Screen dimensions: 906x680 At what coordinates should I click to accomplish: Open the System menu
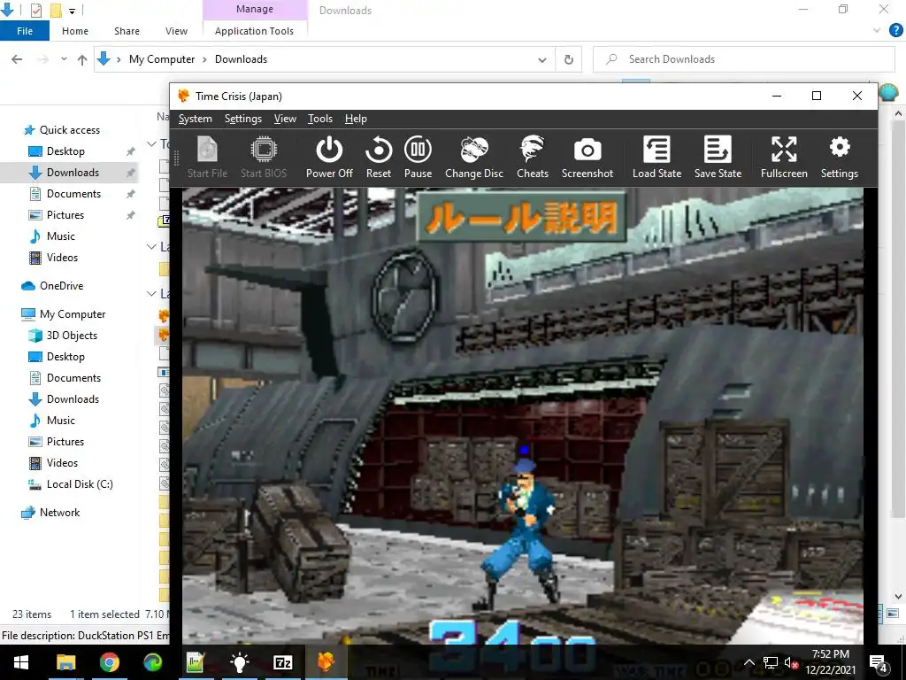[x=196, y=119]
